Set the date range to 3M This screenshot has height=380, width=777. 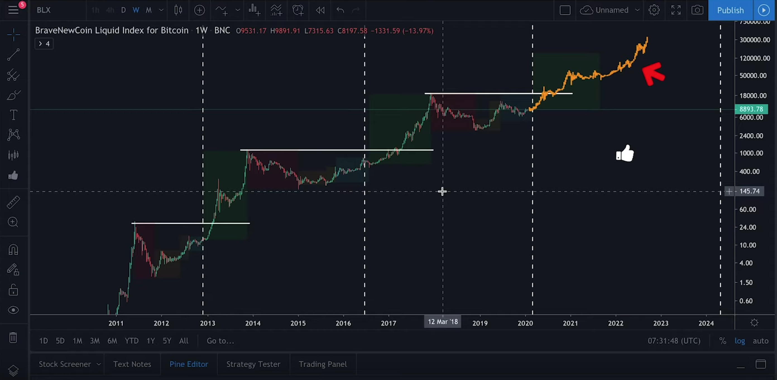point(95,341)
